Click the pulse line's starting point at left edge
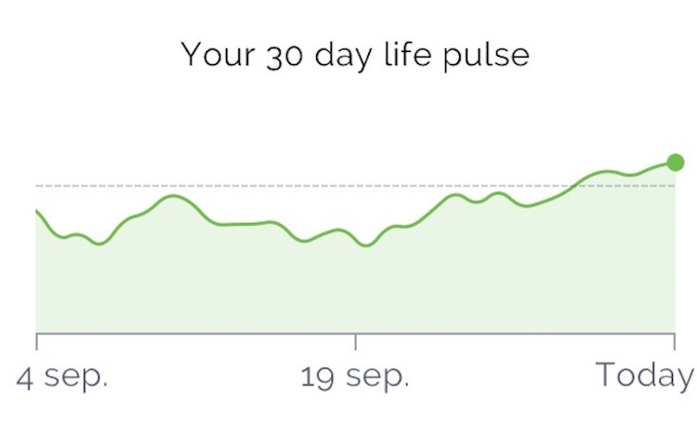Viewport: 697px width, 444px height. (37, 211)
